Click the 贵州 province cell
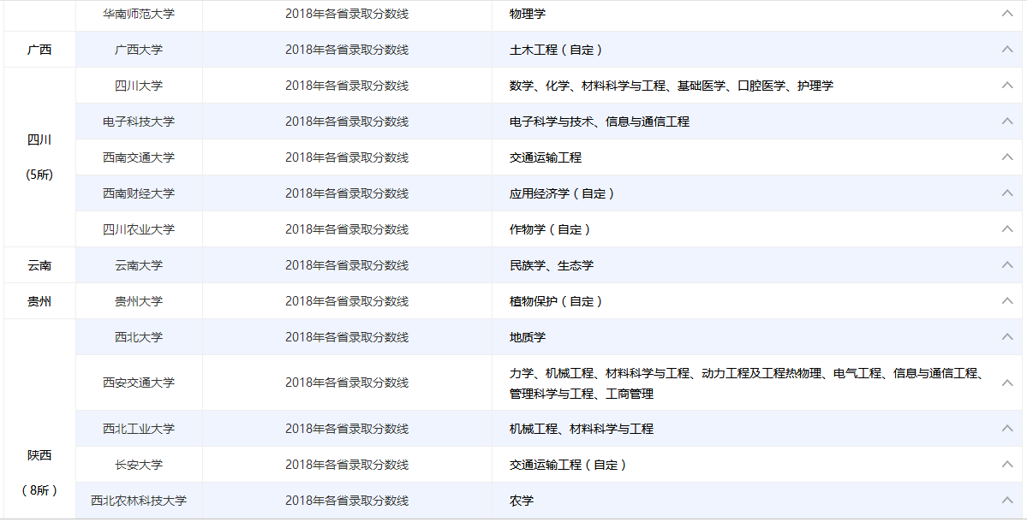1027x522 pixels. [x=40, y=301]
